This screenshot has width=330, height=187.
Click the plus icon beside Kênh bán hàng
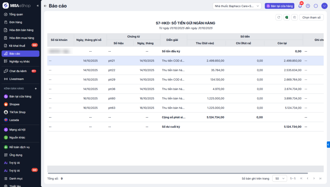36,88
